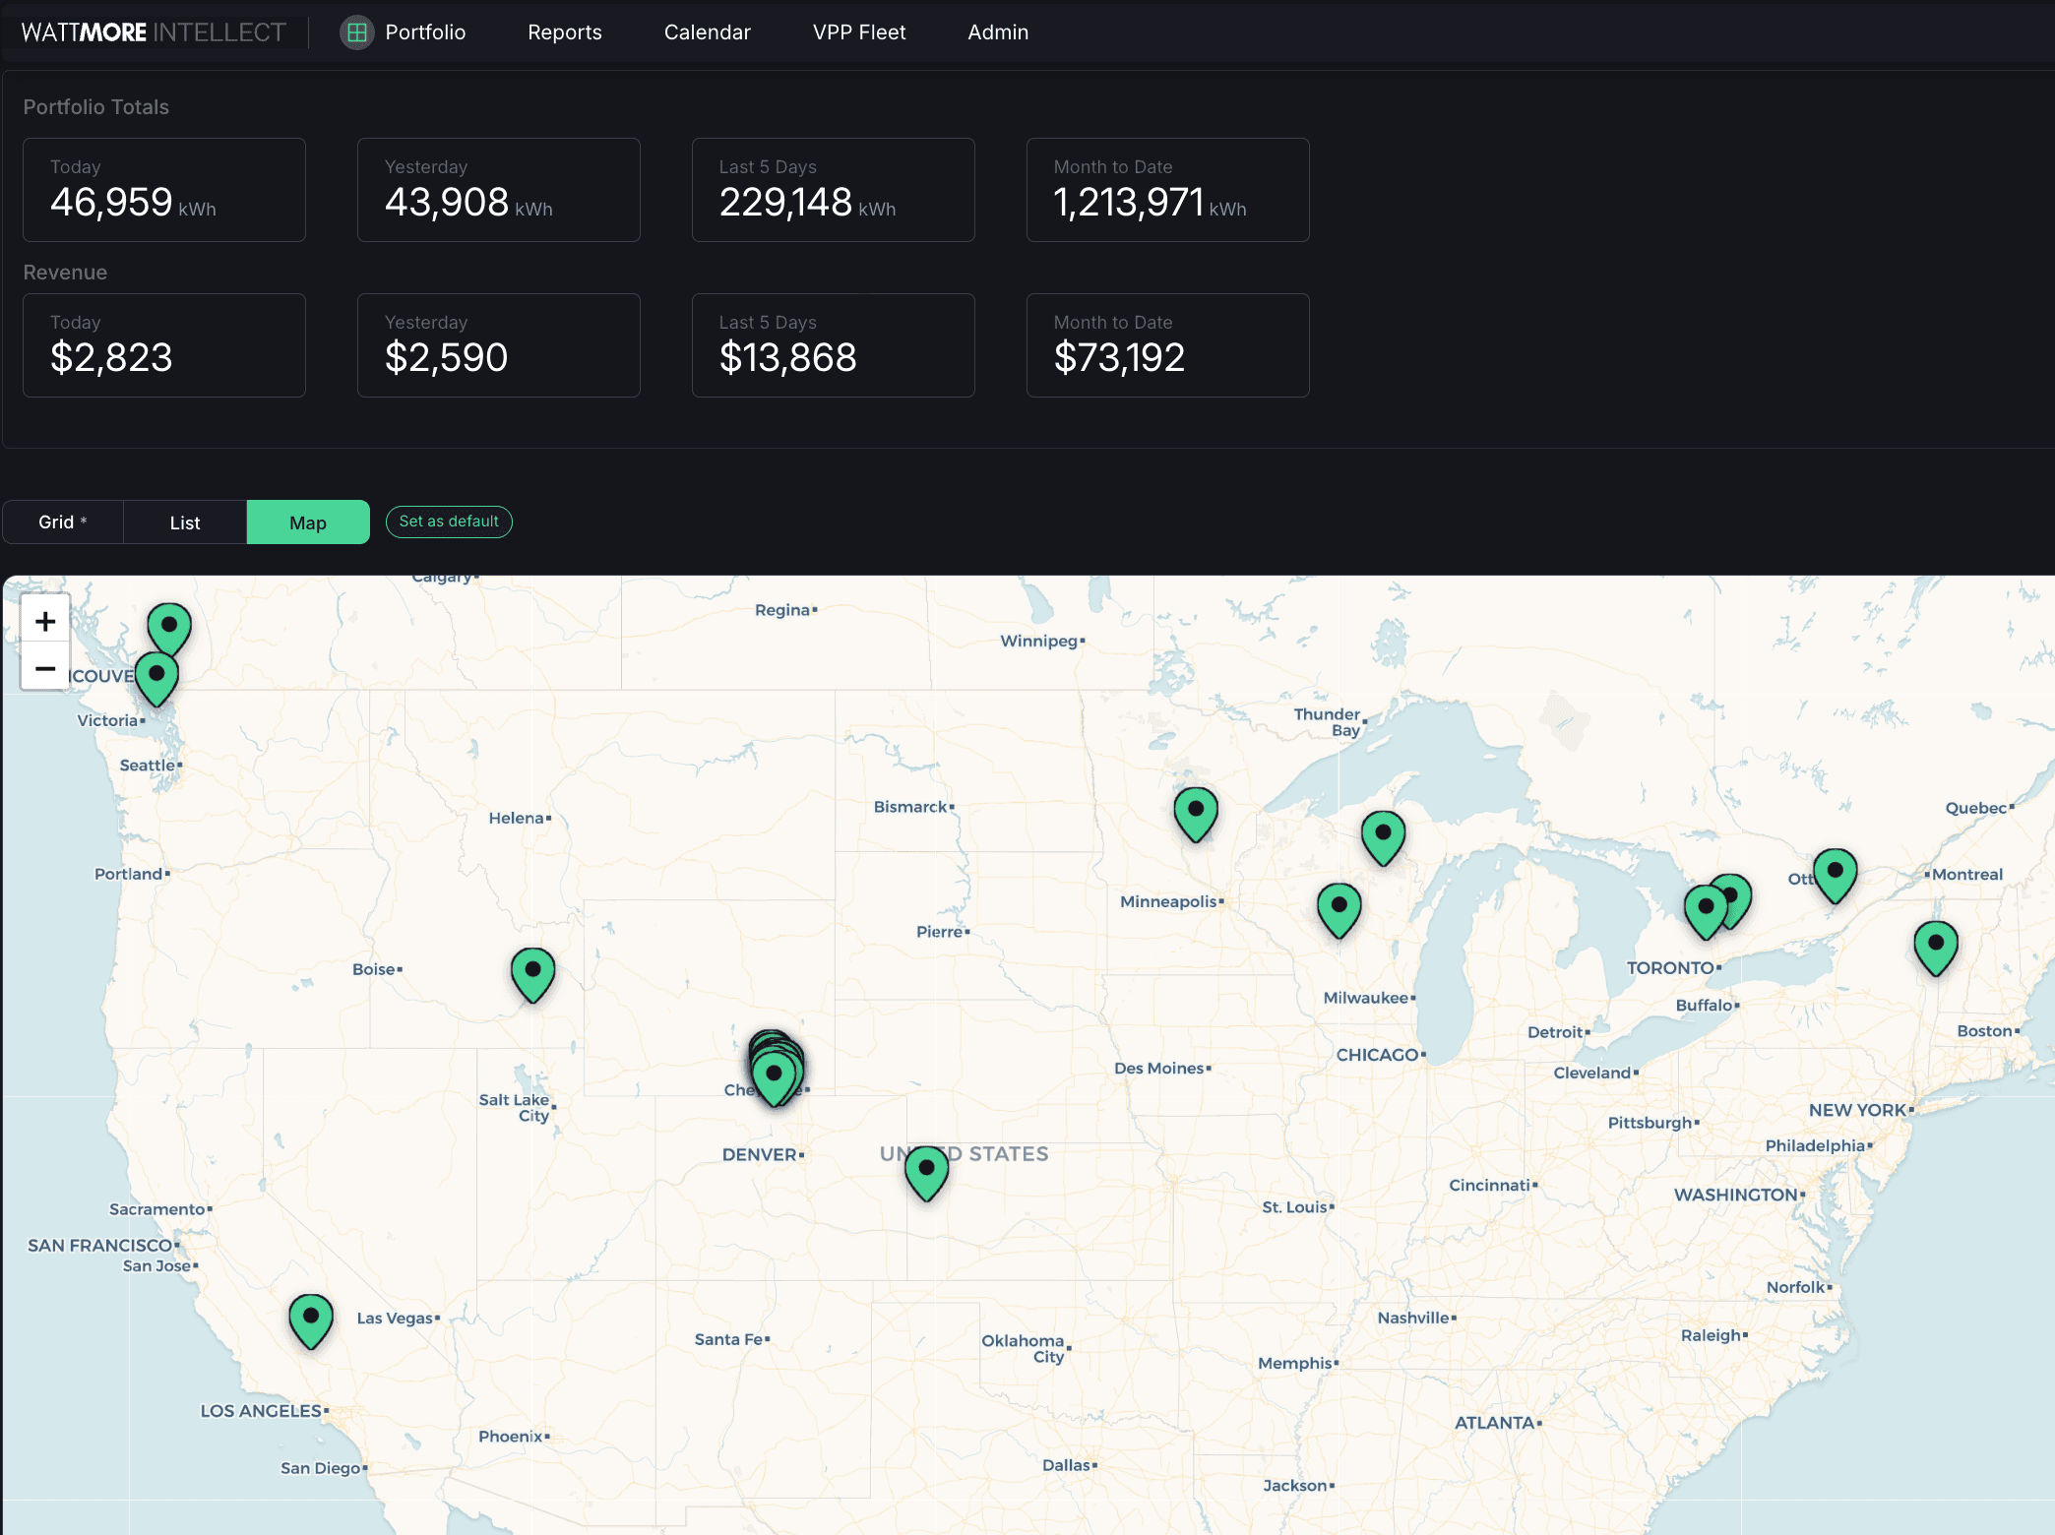This screenshot has width=2055, height=1535.
Task: Zoom in on the map
Action: point(45,621)
